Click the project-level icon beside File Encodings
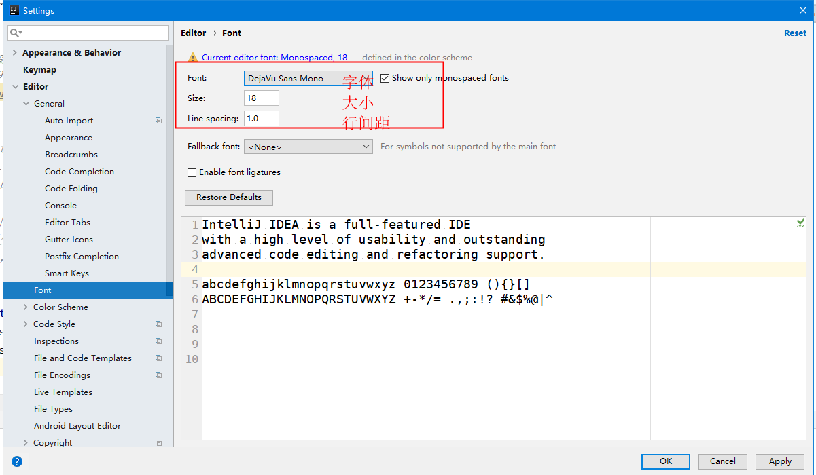Image resolution: width=816 pixels, height=475 pixels. coord(158,375)
